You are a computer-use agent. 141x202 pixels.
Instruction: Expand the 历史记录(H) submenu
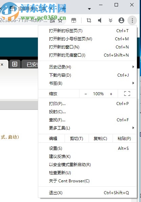point(87,67)
